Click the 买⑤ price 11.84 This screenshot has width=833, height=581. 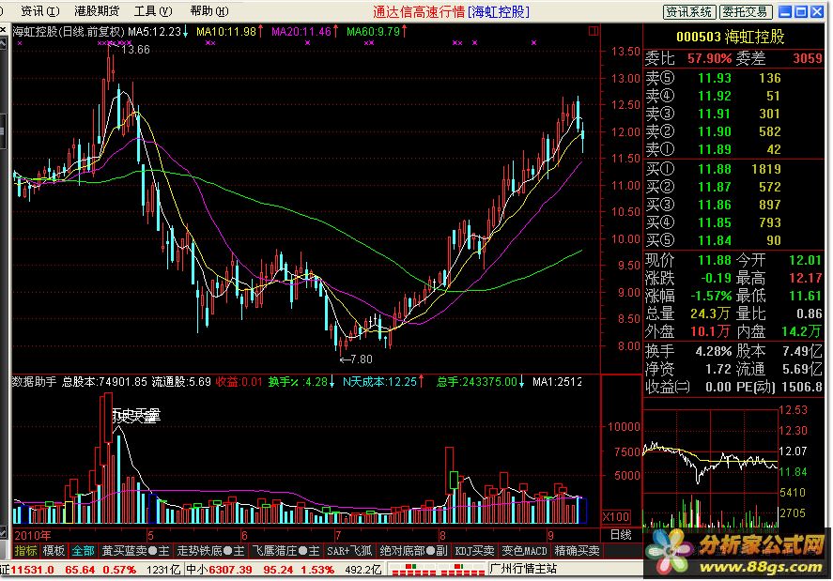(x=715, y=240)
